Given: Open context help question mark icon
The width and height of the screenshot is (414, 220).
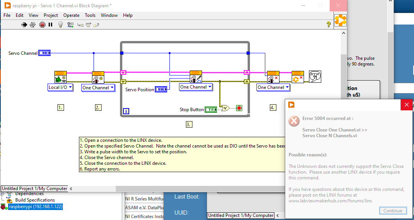Looking at the screenshot, I should [329, 25].
